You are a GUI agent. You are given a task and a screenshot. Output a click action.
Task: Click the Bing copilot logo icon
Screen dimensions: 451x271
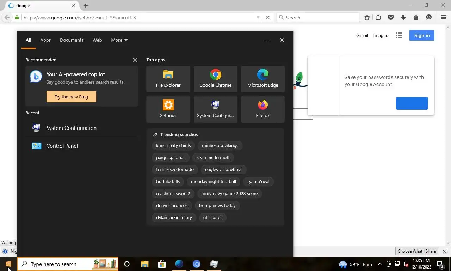pyautogui.click(x=36, y=76)
